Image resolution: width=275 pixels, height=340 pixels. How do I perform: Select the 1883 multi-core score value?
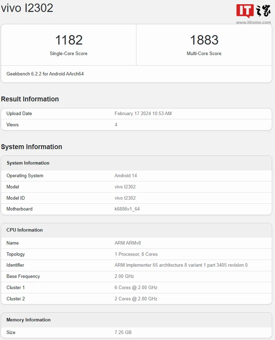(x=204, y=40)
